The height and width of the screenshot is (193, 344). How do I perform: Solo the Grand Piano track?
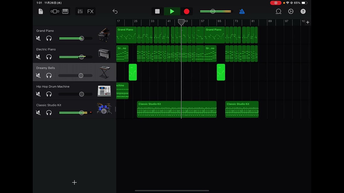pyautogui.click(x=49, y=38)
